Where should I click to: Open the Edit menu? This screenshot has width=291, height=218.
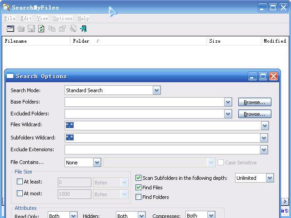(26, 18)
